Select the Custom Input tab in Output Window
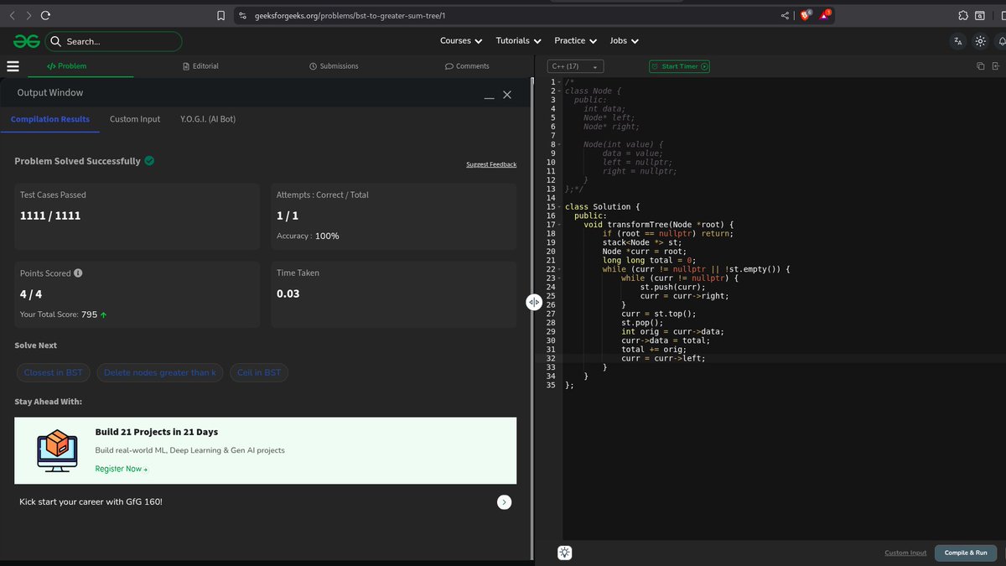Image resolution: width=1006 pixels, height=566 pixels. pos(135,119)
